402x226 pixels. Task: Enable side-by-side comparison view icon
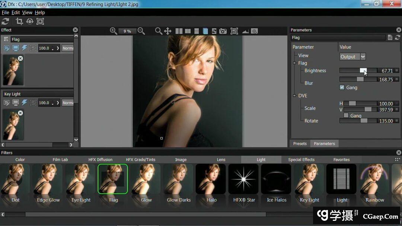[179, 31]
